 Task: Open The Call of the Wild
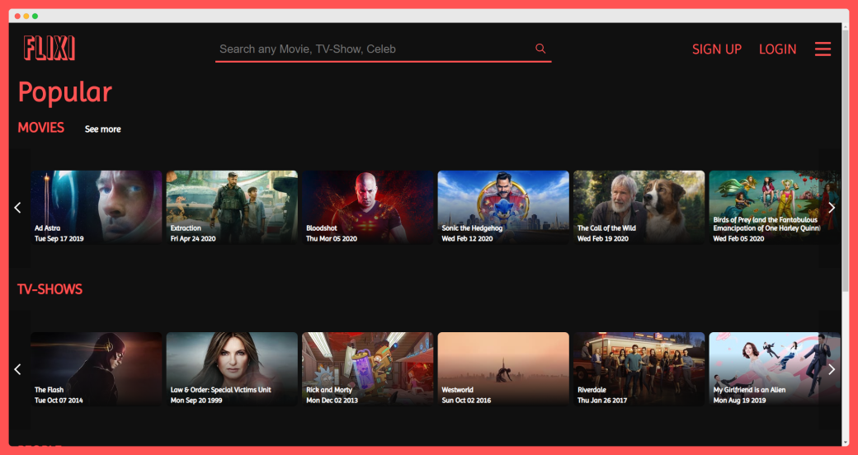639,206
